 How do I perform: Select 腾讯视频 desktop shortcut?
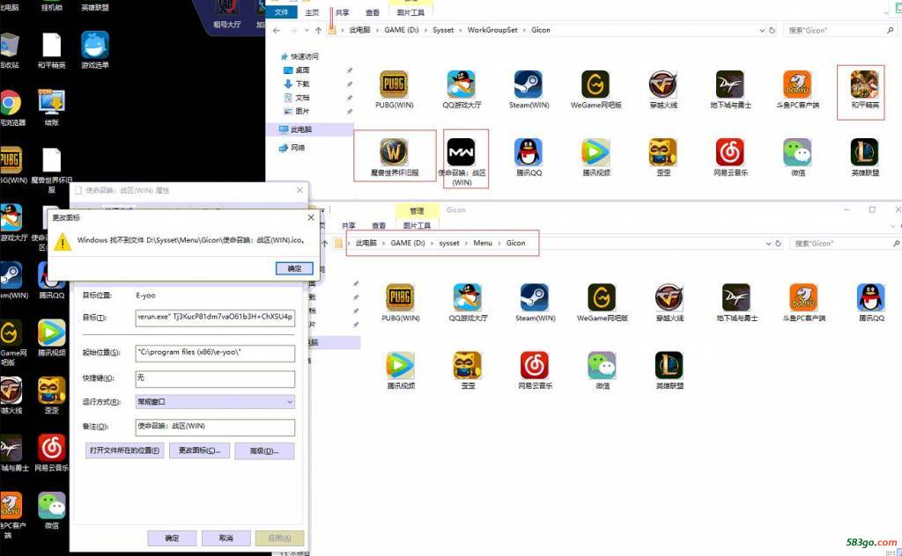click(51, 338)
